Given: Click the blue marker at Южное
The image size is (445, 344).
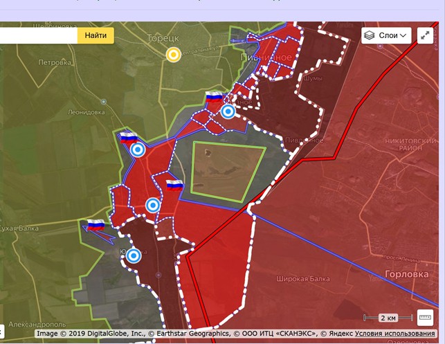Looking at the screenshot, I should click(134, 255).
